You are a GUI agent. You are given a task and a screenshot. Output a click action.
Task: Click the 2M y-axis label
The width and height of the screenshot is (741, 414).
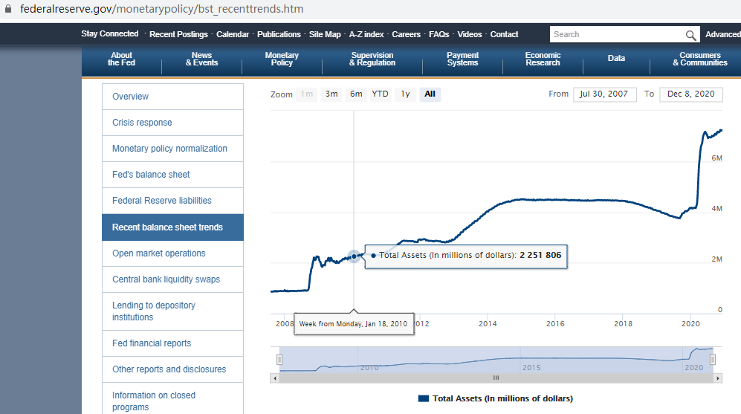click(717, 259)
